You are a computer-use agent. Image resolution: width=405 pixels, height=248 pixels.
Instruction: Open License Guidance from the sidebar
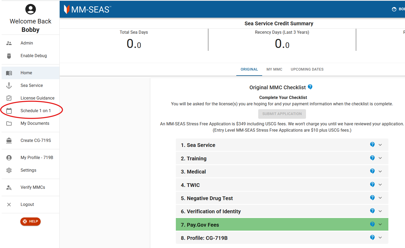[30, 98]
